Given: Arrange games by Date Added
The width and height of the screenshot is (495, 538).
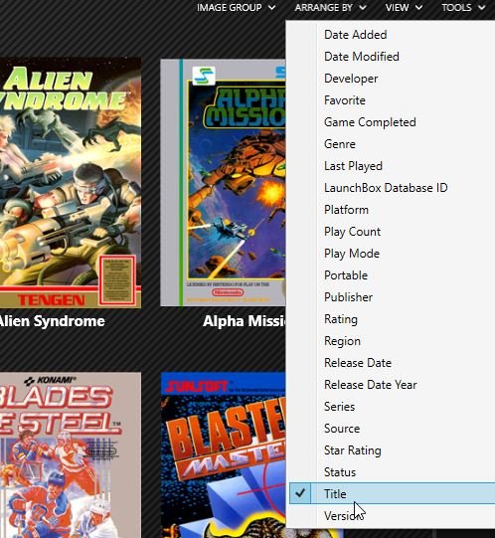Looking at the screenshot, I should pos(392,35).
